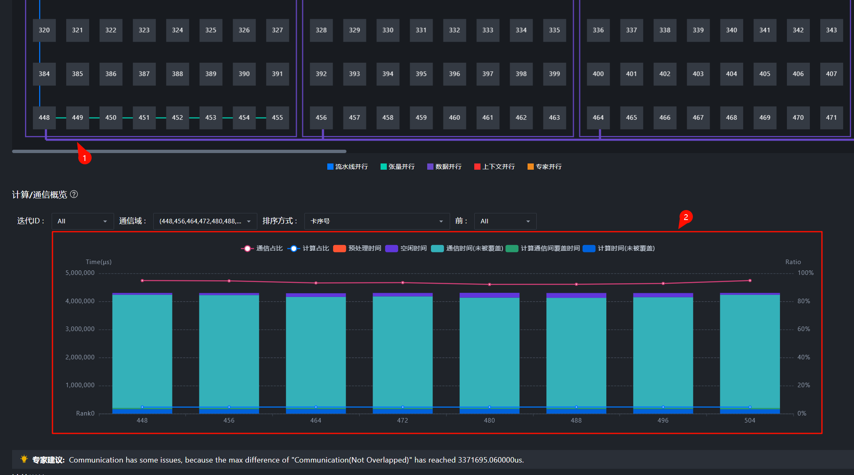Click the bar for rank 480
This screenshot has width=854, height=475.
(489, 353)
